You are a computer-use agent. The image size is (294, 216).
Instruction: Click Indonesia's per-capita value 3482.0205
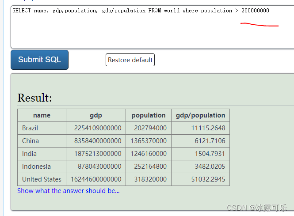210,167
